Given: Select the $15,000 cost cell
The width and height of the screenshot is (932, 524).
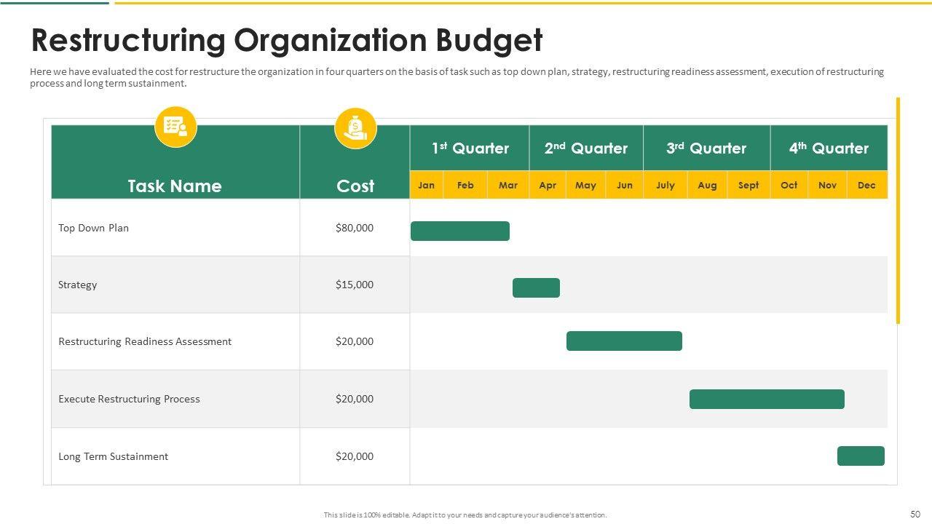Looking at the screenshot, I should [355, 285].
